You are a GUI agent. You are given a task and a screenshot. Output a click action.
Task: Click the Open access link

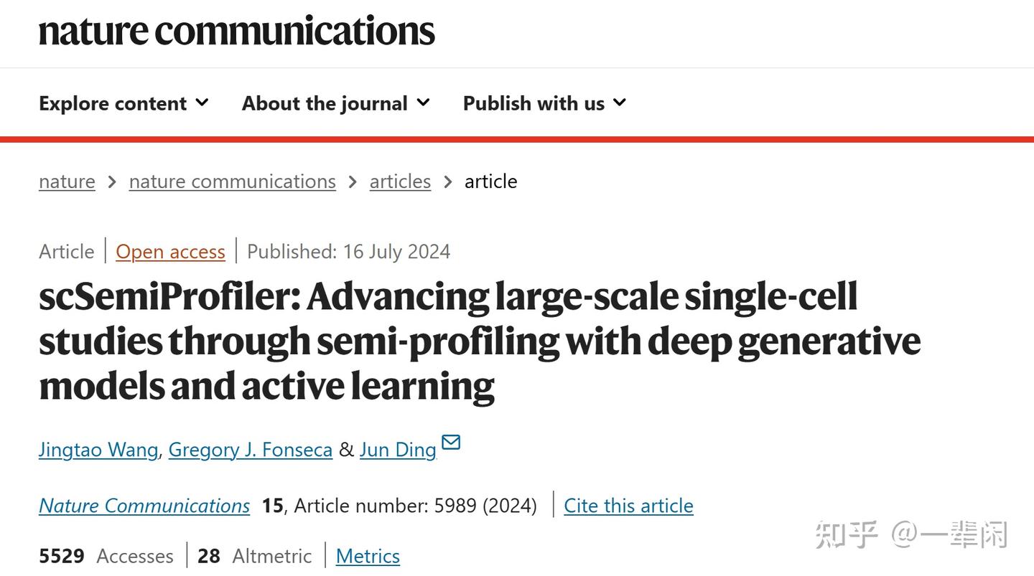pyautogui.click(x=170, y=252)
